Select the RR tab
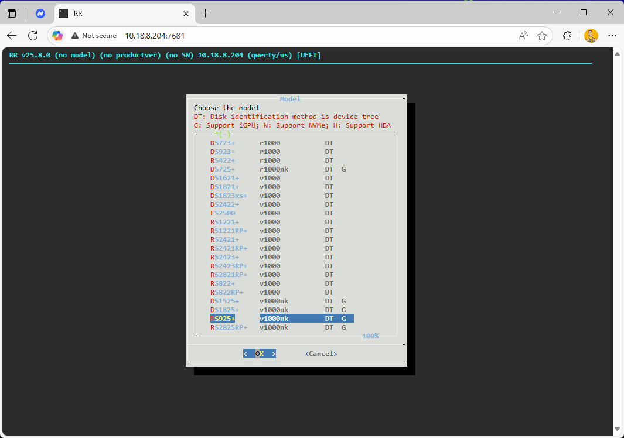Image resolution: width=624 pixels, height=438 pixels. (125, 13)
